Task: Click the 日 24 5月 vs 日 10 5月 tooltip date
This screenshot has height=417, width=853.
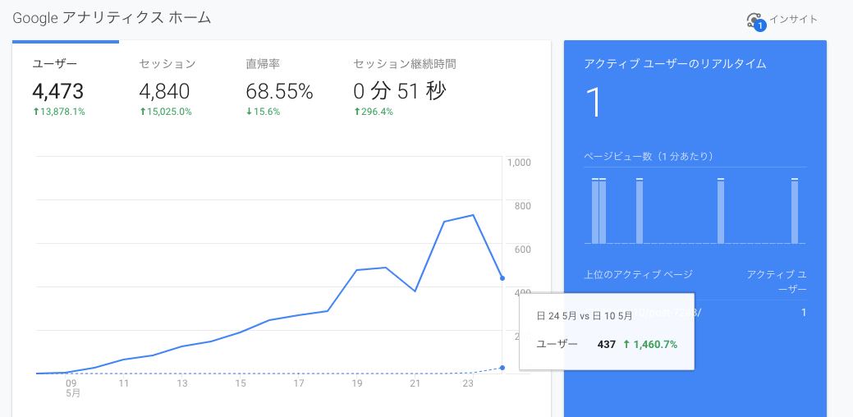Action: coord(585,316)
